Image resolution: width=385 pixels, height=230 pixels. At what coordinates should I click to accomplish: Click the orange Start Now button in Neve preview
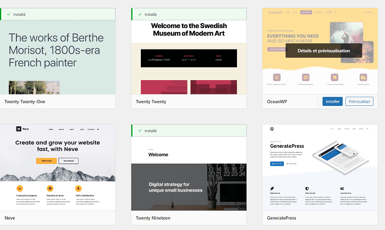pos(46,161)
